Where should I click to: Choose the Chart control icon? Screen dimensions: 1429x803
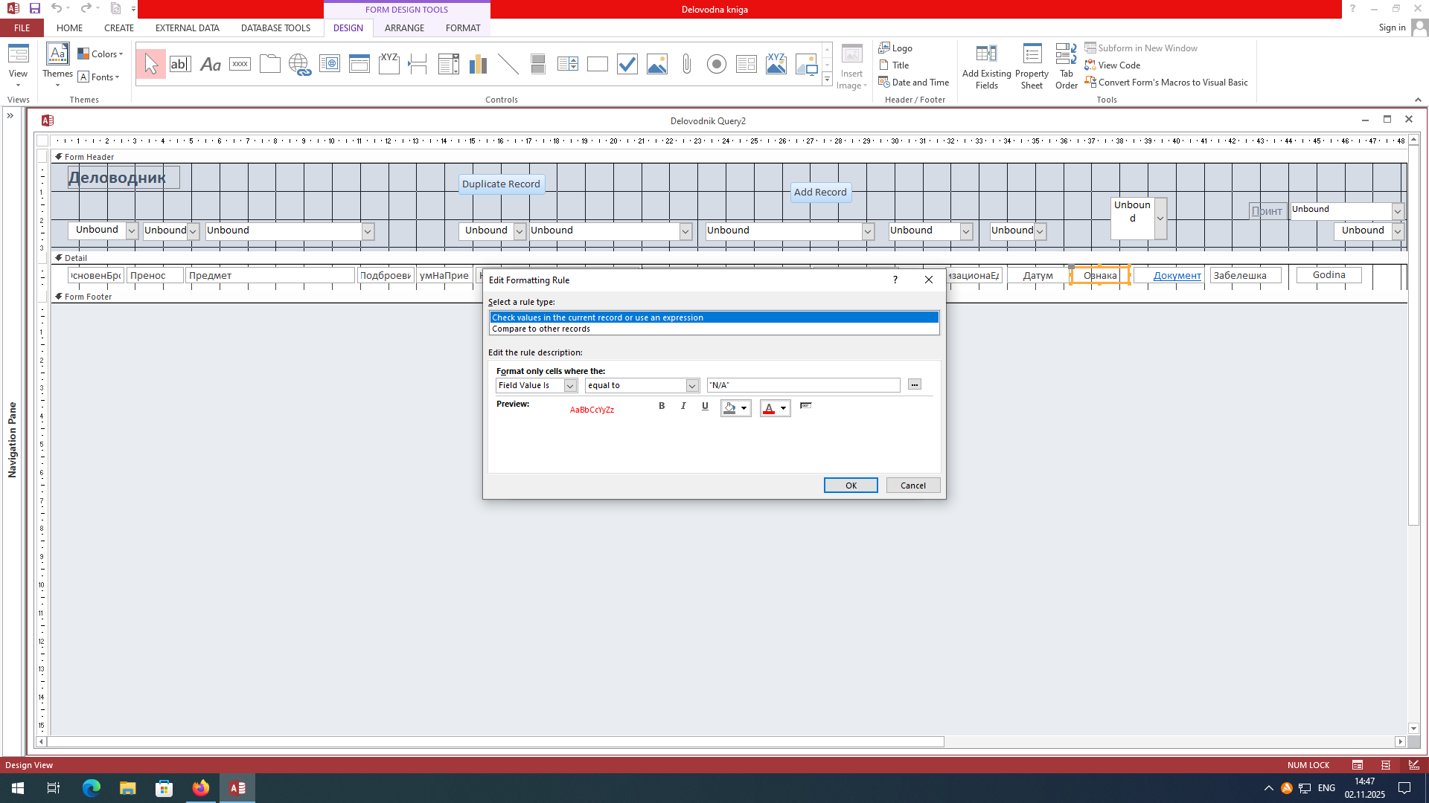coord(478,65)
